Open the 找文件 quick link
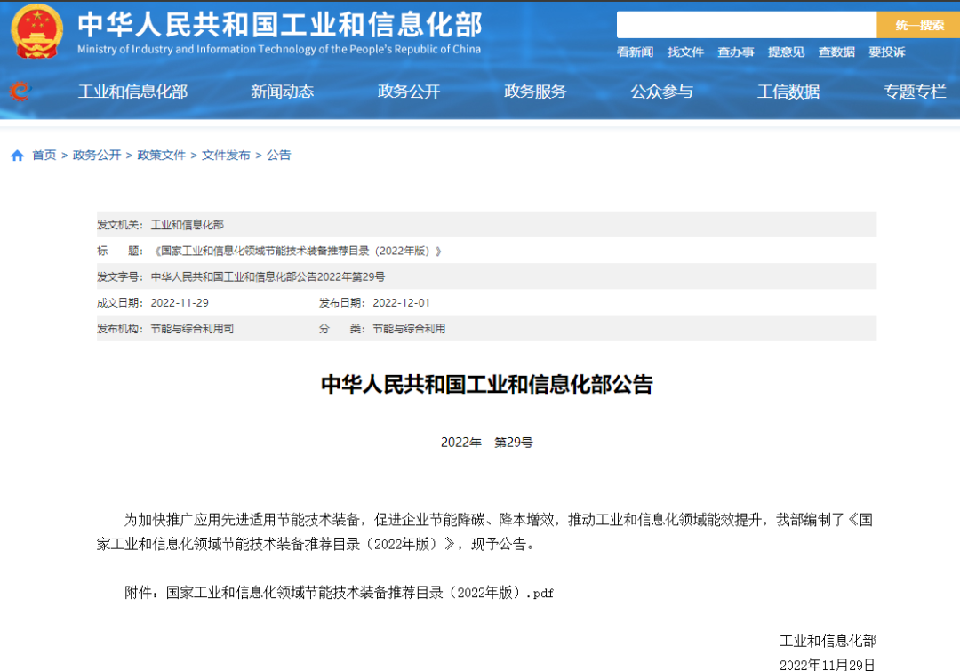The height and width of the screenshot is (671, 960). pyautogui.click(x=685, y=52)
